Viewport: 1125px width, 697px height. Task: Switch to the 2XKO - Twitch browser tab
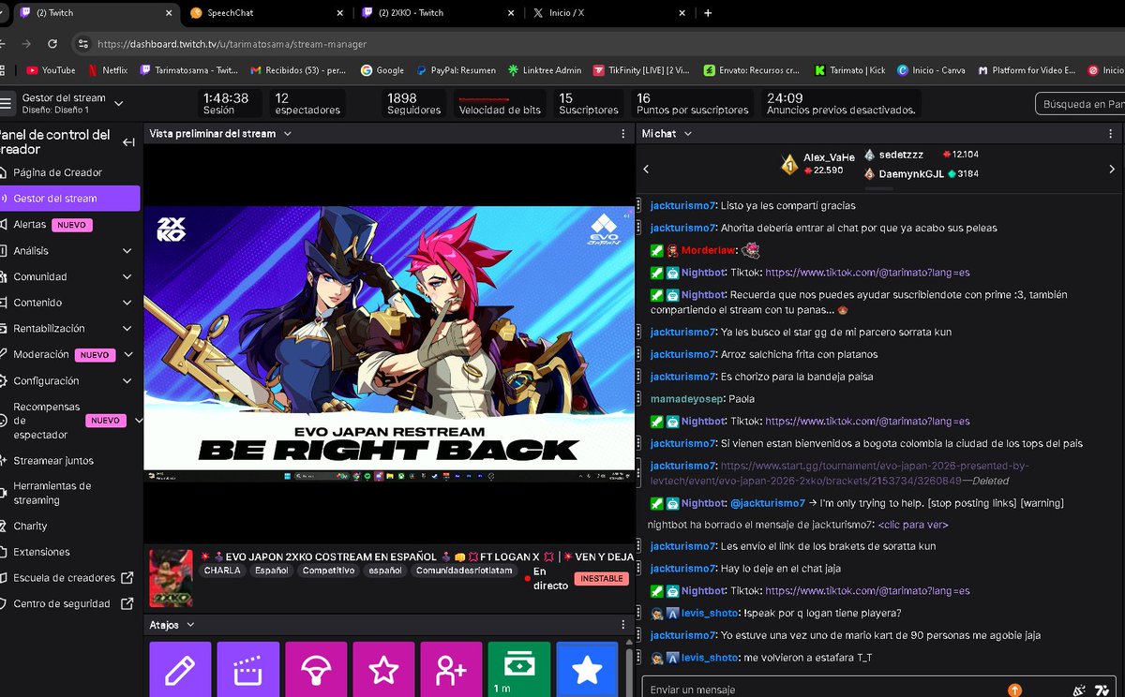[437, 13]
